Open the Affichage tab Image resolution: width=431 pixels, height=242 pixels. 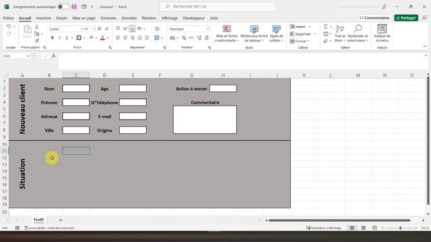(x=169, y=18)
